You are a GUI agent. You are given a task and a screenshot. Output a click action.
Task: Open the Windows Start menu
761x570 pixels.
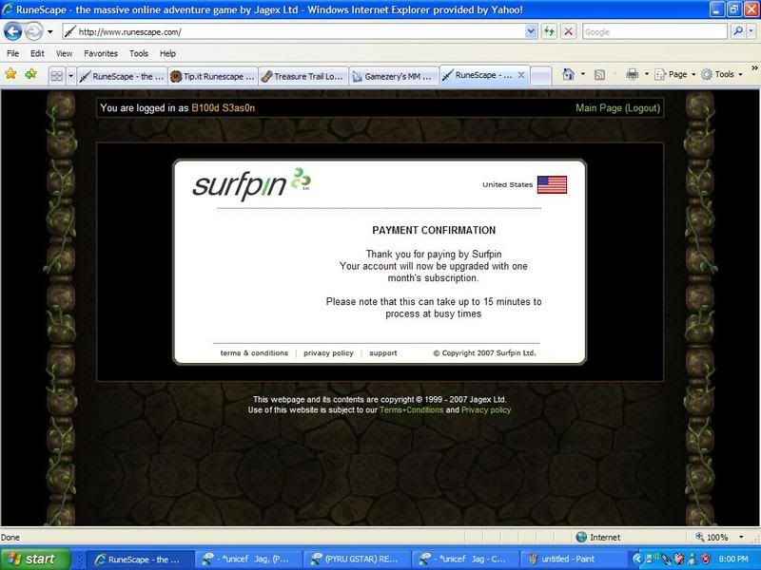pos(34,560)
